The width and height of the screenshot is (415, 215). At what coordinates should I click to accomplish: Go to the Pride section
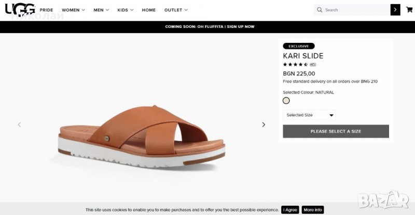coord(46,10)
